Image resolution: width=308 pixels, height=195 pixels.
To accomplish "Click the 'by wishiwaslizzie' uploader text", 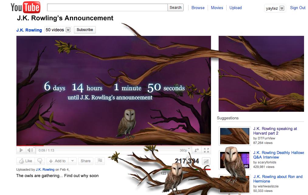I will click(266, 186).
